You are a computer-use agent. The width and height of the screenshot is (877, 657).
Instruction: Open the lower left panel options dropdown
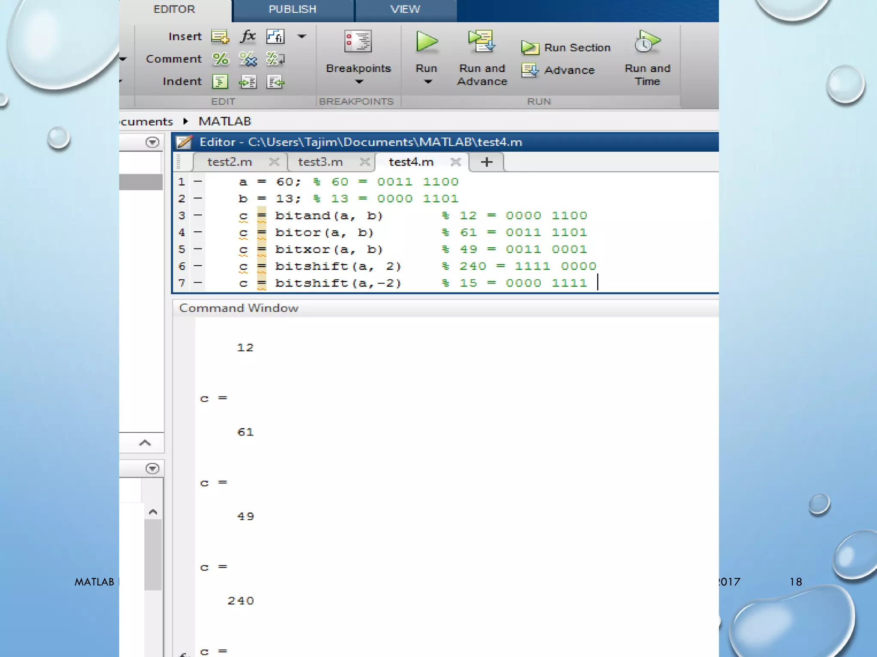coord(152,468)
